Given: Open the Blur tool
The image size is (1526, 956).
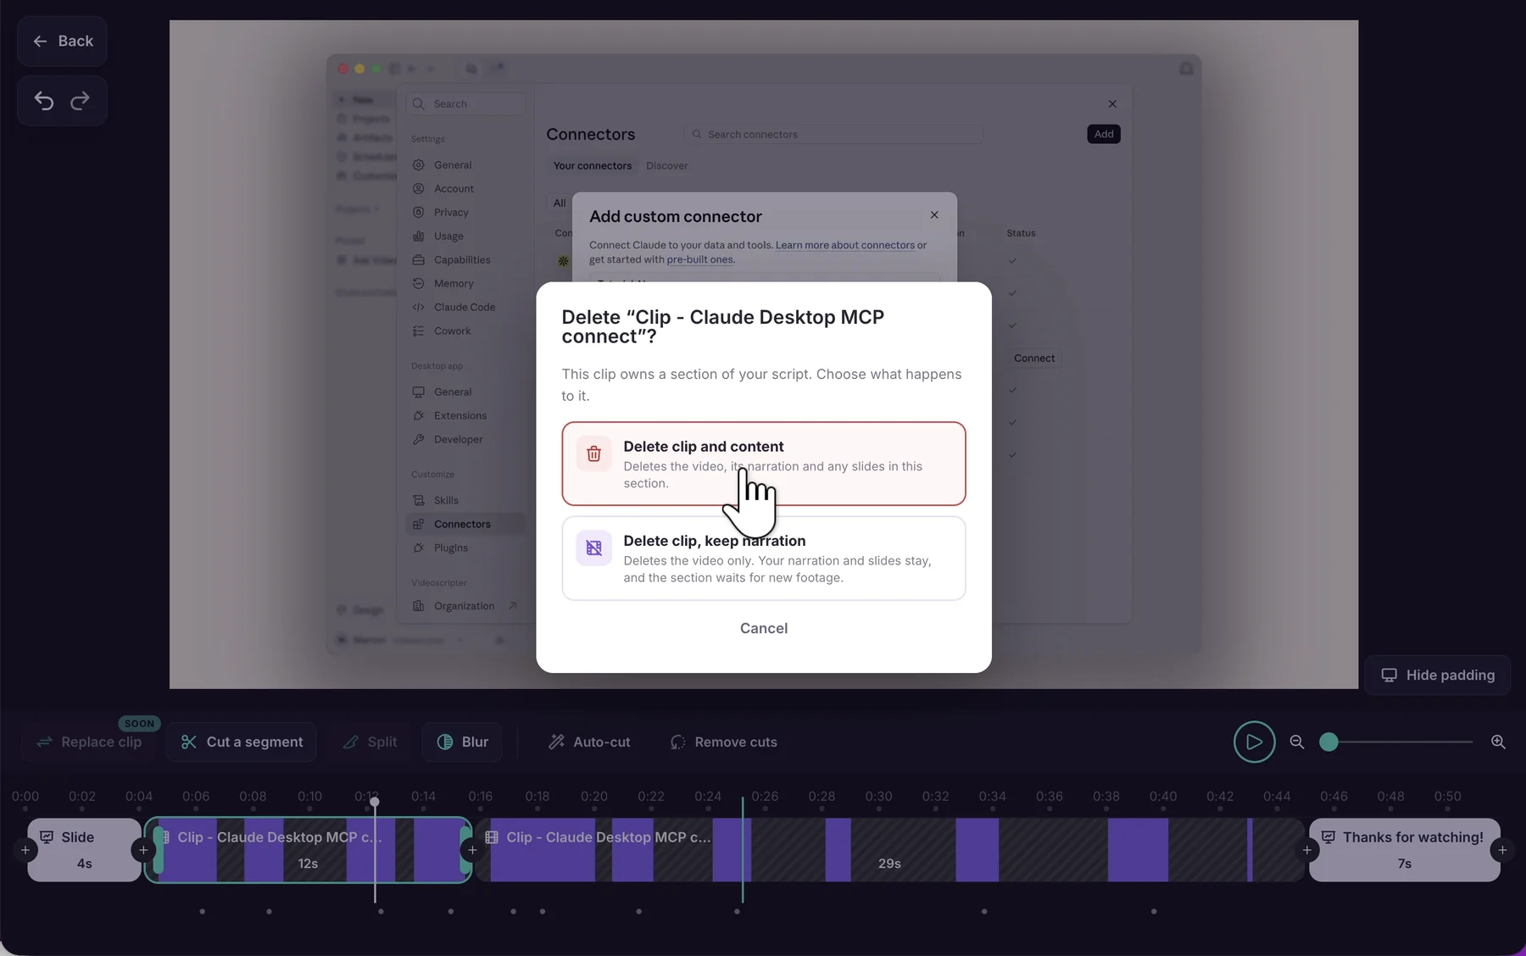Looking at the screenshot, I should point(462,742).
